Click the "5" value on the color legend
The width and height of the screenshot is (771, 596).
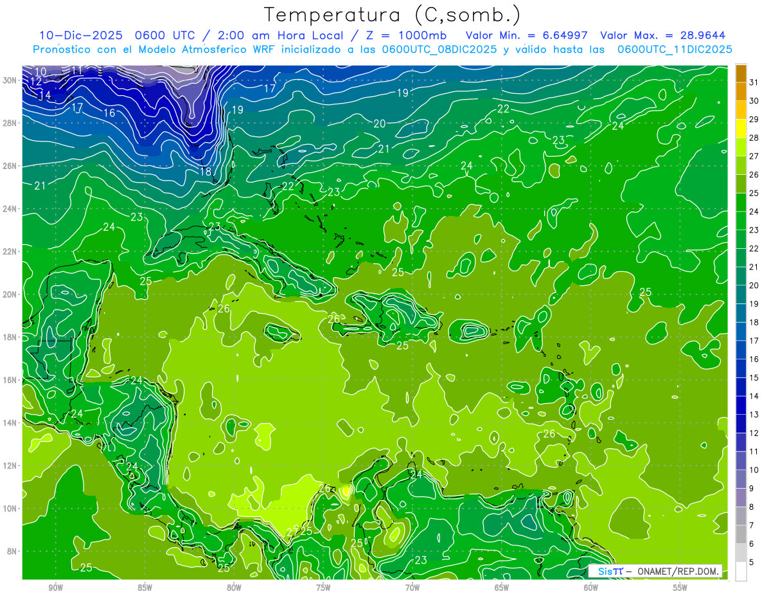[752, 563]
